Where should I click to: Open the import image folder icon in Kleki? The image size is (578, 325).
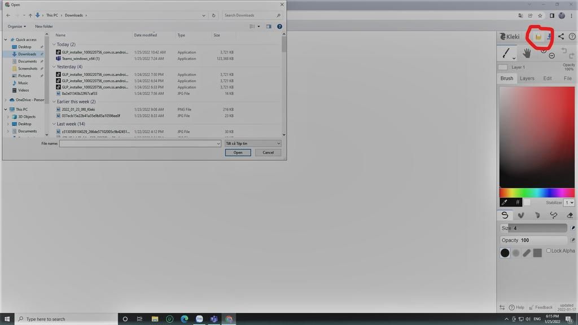click(538, 37)
